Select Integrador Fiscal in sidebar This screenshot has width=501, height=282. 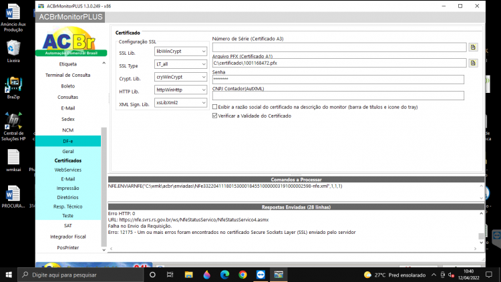point(67,237)
